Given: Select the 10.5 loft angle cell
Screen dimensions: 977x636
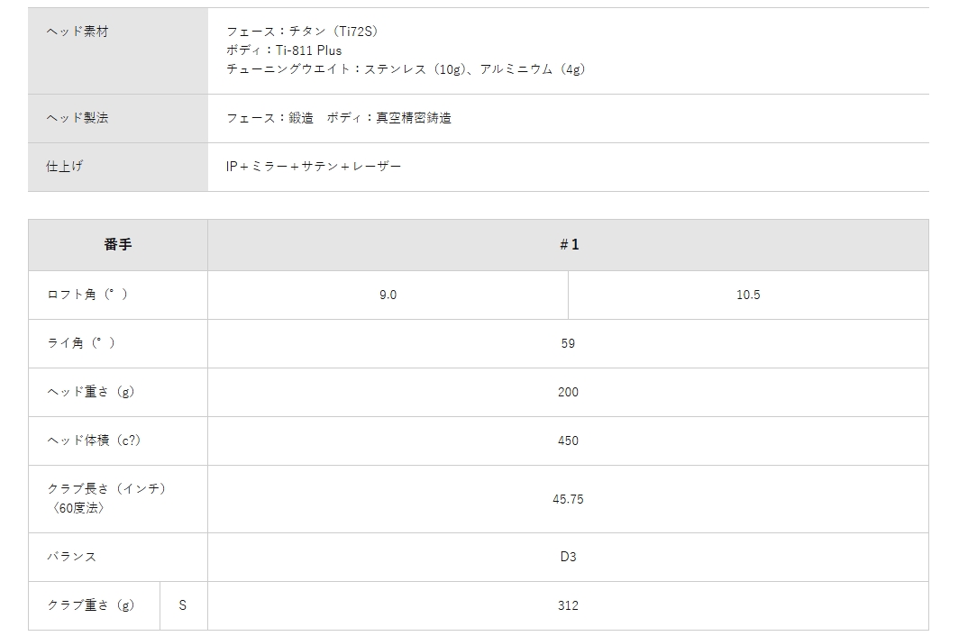Looking at the screenshot, I should [x=748, y=295].
